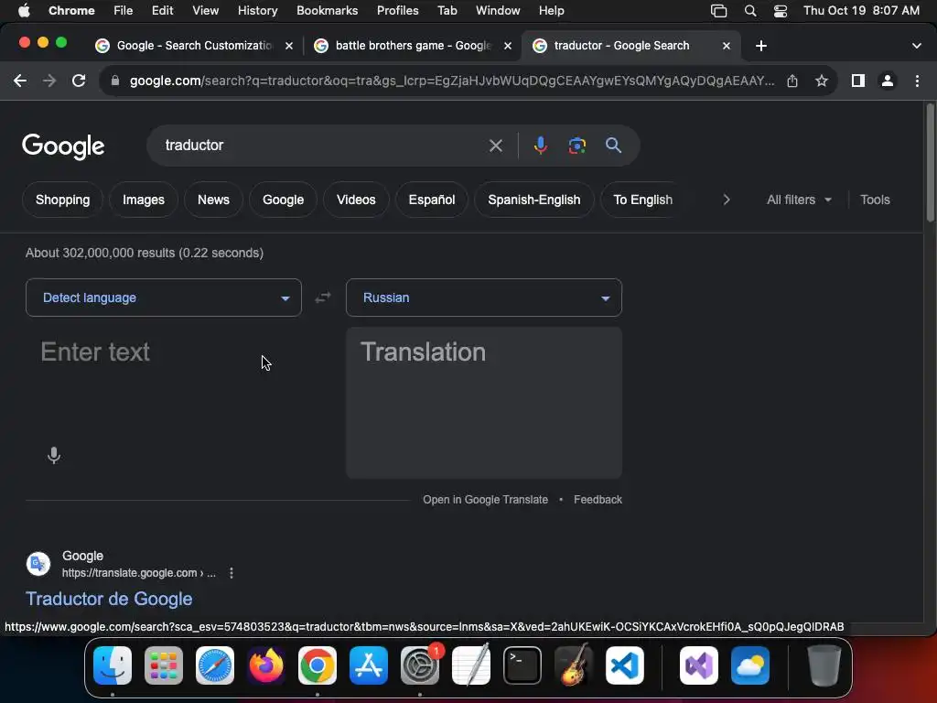The width and height of the screenshot is (937, 703).
Task: Reload the current page
Action: tap(79, 81)
